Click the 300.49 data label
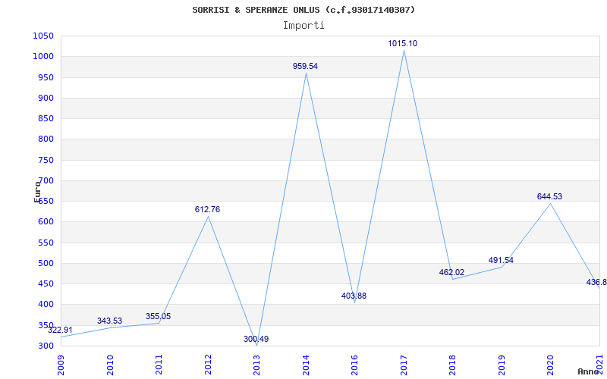The width and height of the screenshot is (607, 379). (x=256, y=339)
